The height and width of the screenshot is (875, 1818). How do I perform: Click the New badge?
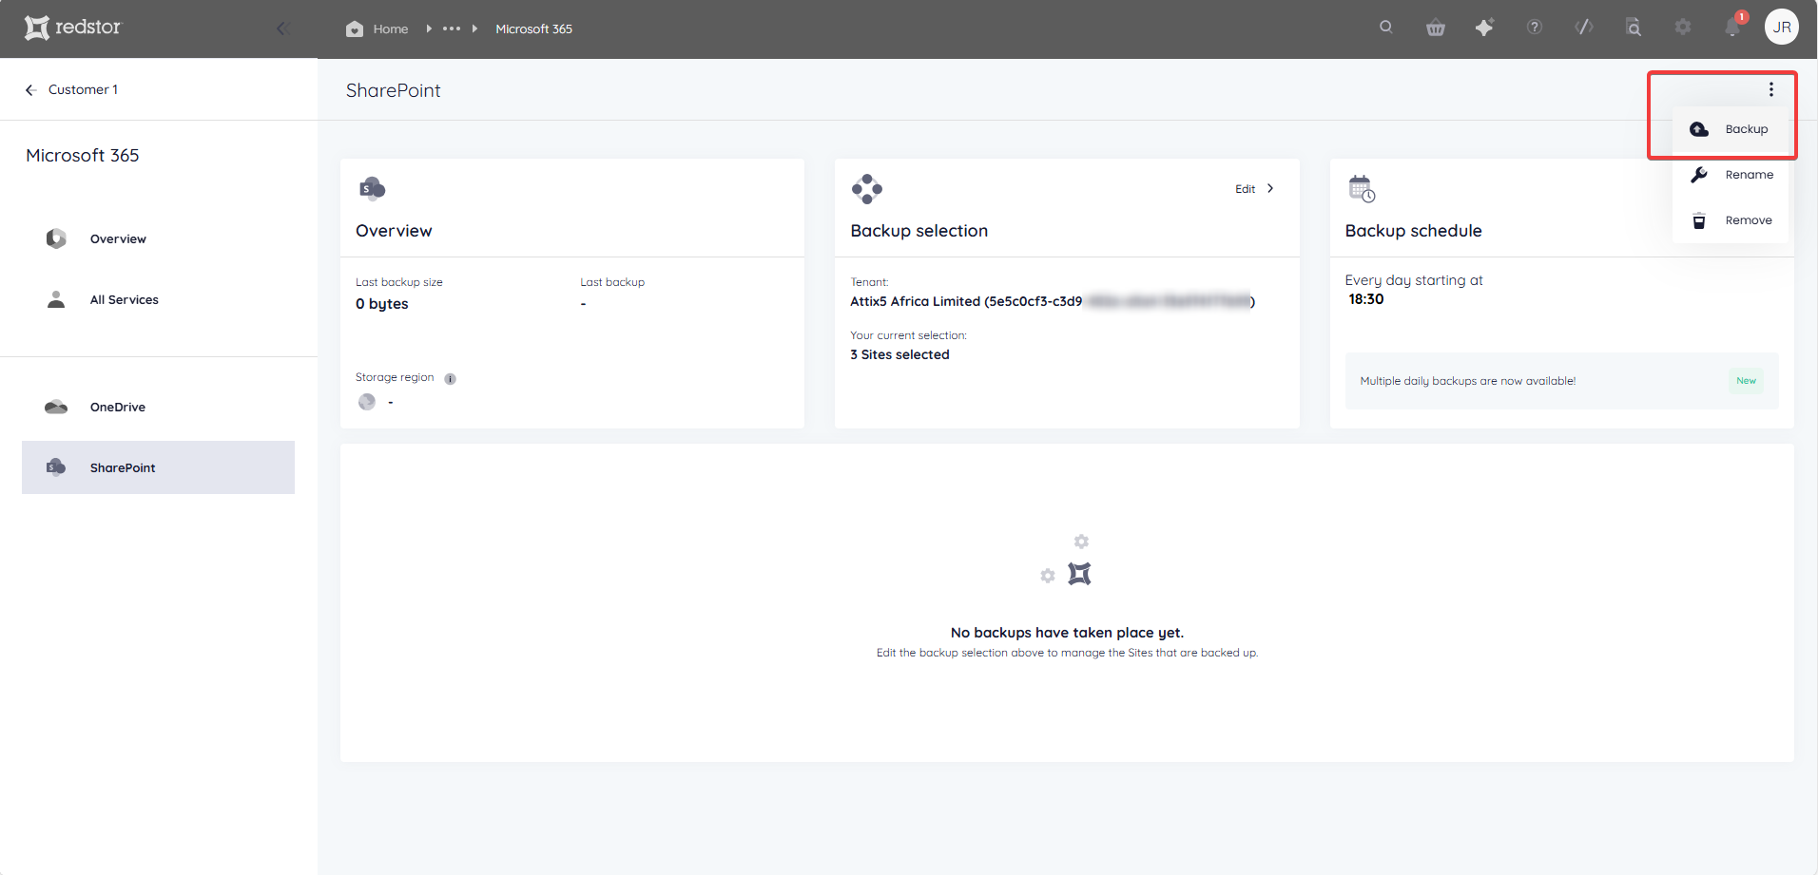pyautogui.click(x=1746, y=381)
